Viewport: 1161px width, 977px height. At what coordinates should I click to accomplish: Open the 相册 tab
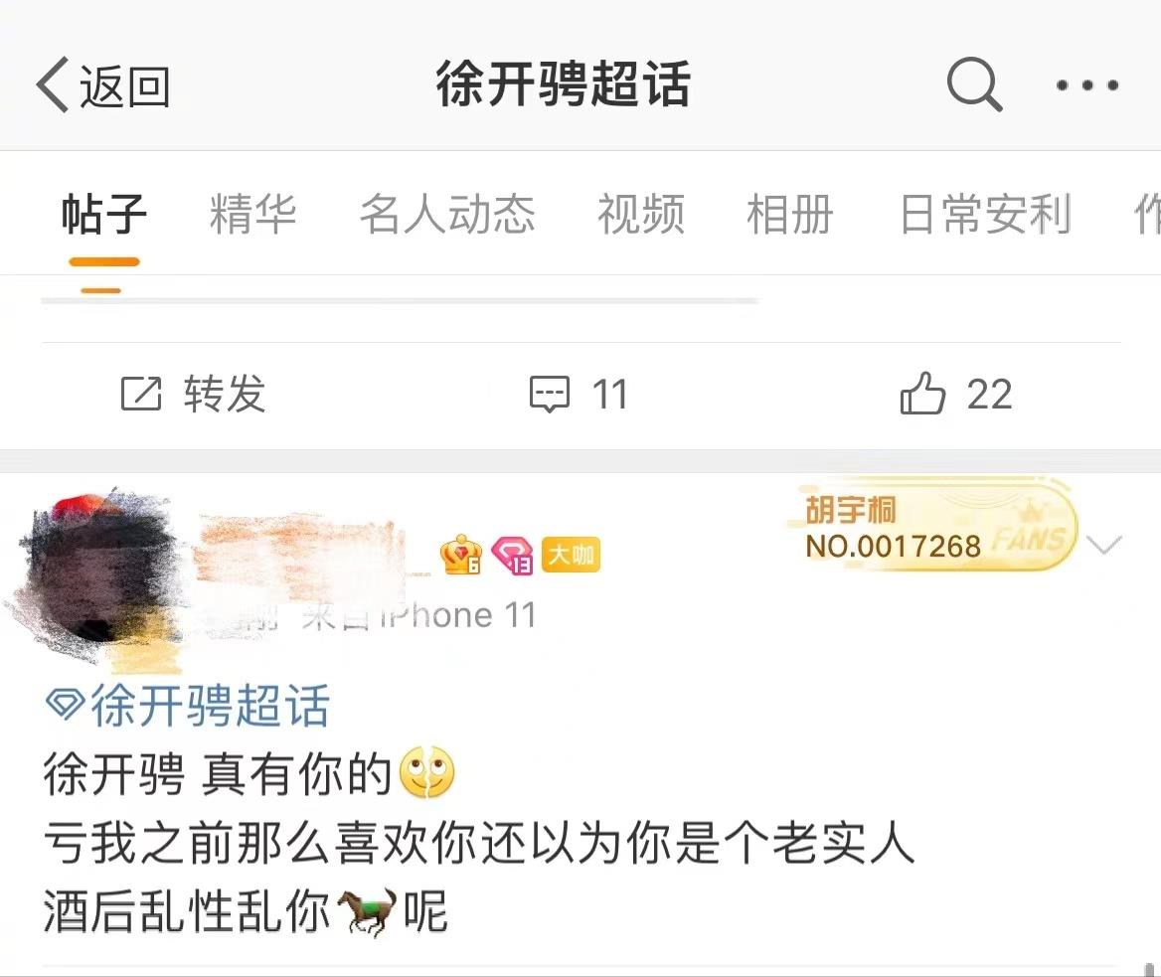(x=790, y=214)
